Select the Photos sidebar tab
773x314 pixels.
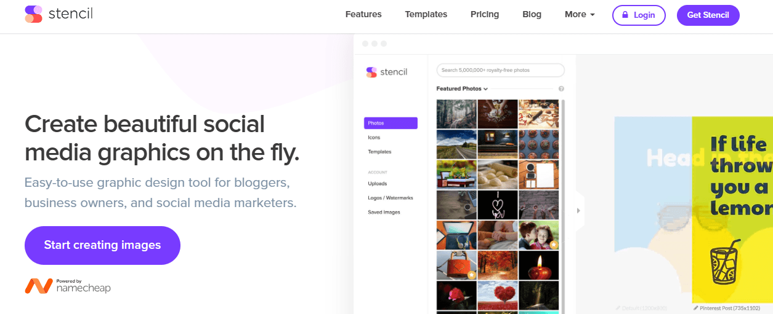click(x=391, y=124)
